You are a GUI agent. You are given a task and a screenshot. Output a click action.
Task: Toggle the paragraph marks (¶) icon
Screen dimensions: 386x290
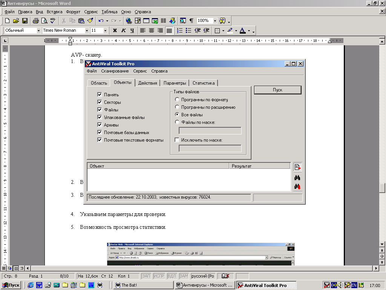click(x=191, y=21)
